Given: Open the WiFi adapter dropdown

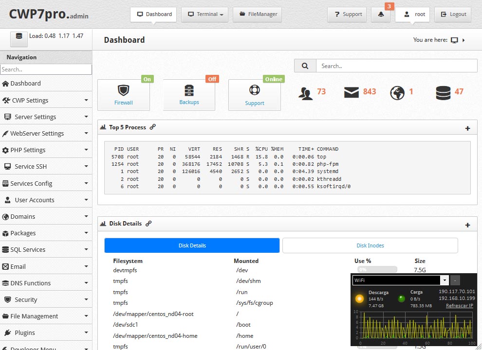Looking at the screenshot, I should [445, 280].
